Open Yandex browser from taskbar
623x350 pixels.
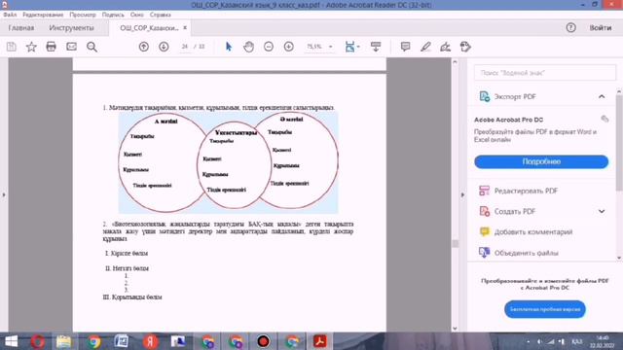tap(151, 341)
